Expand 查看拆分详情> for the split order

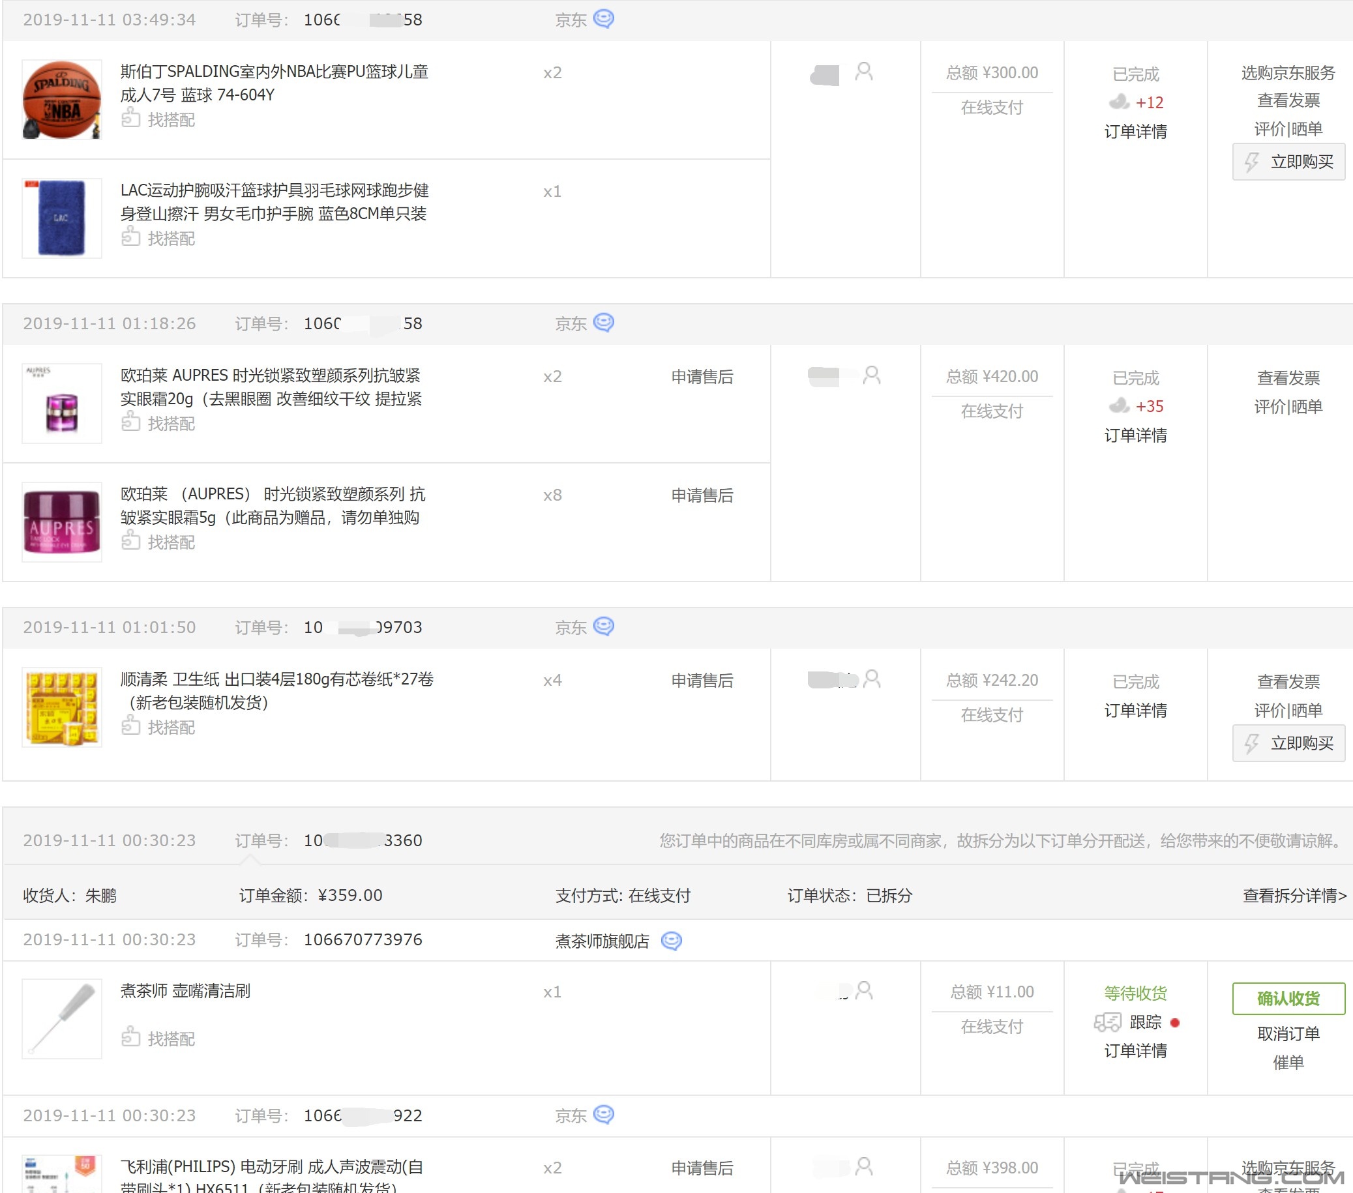point(1295,895)
